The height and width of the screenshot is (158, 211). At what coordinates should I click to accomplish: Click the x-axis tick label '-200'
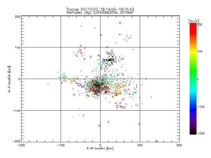(x=21, y=145)
